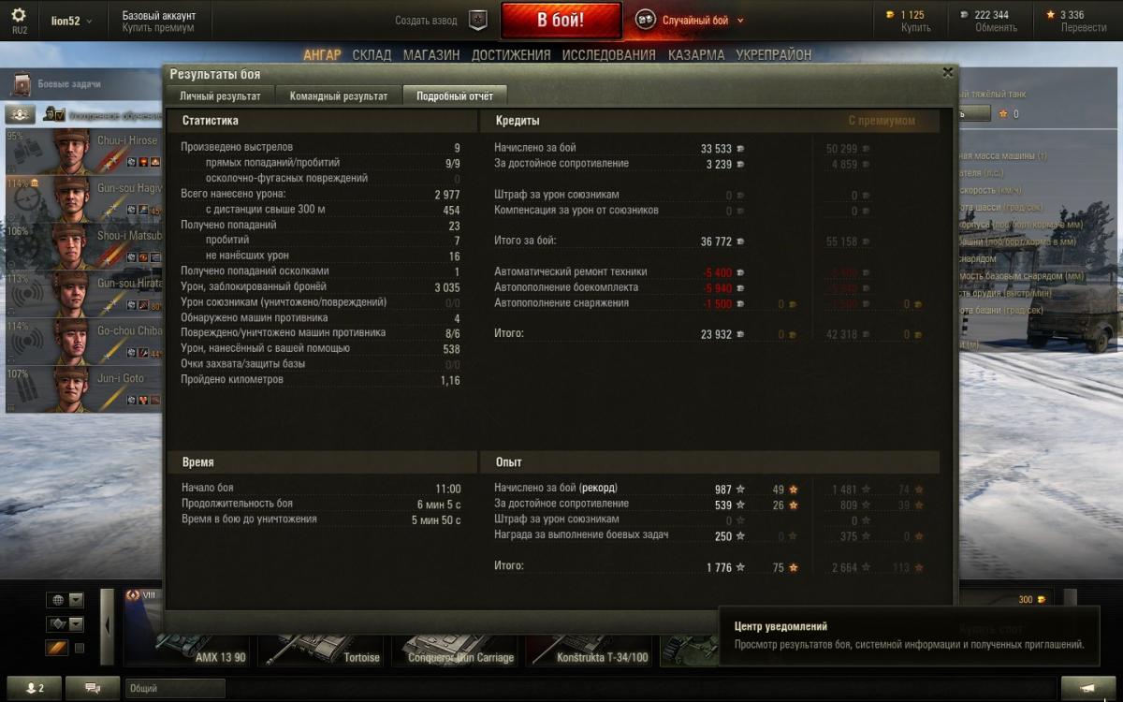Open the chat channels speech-bubble button
The height and width of the screenshot is (702, 1123).
93,688
